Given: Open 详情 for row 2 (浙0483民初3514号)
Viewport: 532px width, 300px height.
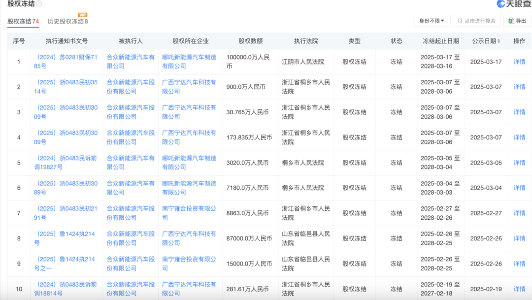Looking at the screenshot, I should pyautogui.click(x=519, y=87).
